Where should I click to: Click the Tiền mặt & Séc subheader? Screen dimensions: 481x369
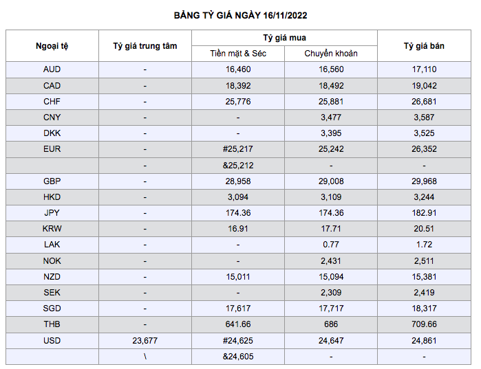238,54
